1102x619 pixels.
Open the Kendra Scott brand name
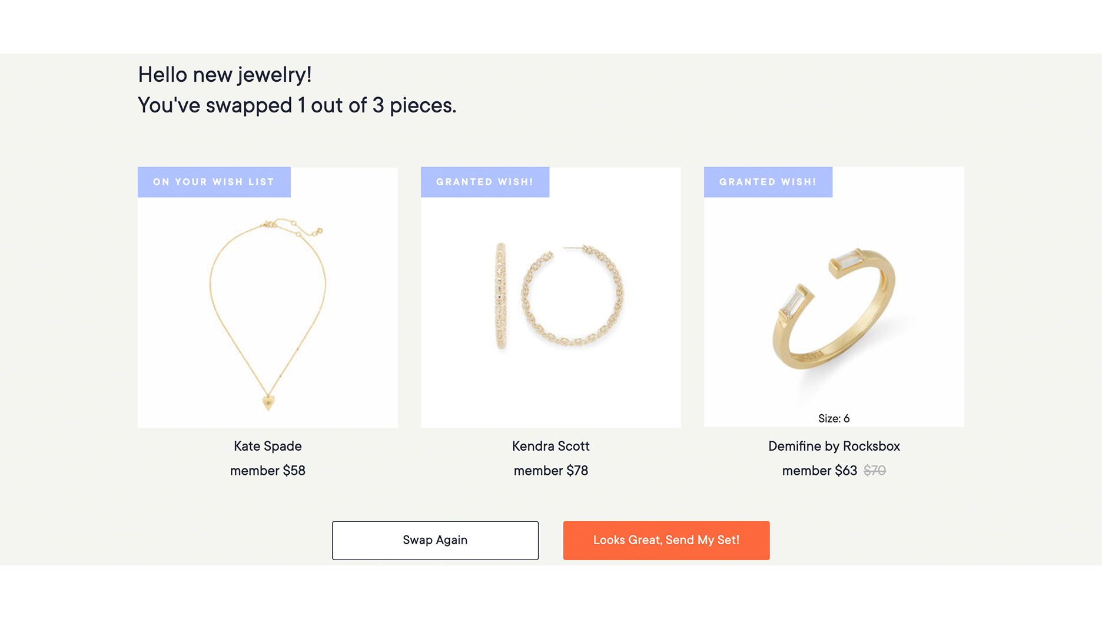pyautogui.click(x=551, y=446)
